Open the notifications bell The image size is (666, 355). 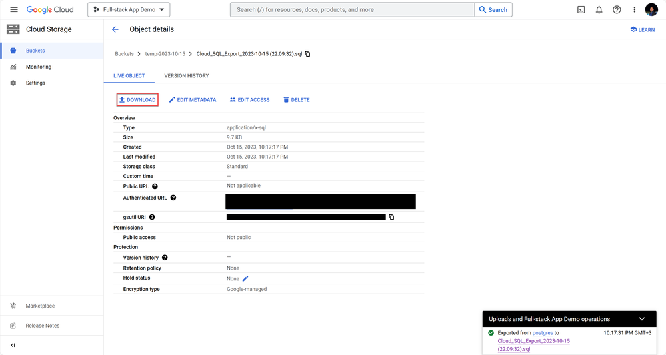[x=599, y=10]
